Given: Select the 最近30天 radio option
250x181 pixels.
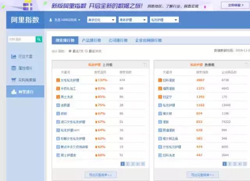Looking at the screenshot, I should point(87,51).
